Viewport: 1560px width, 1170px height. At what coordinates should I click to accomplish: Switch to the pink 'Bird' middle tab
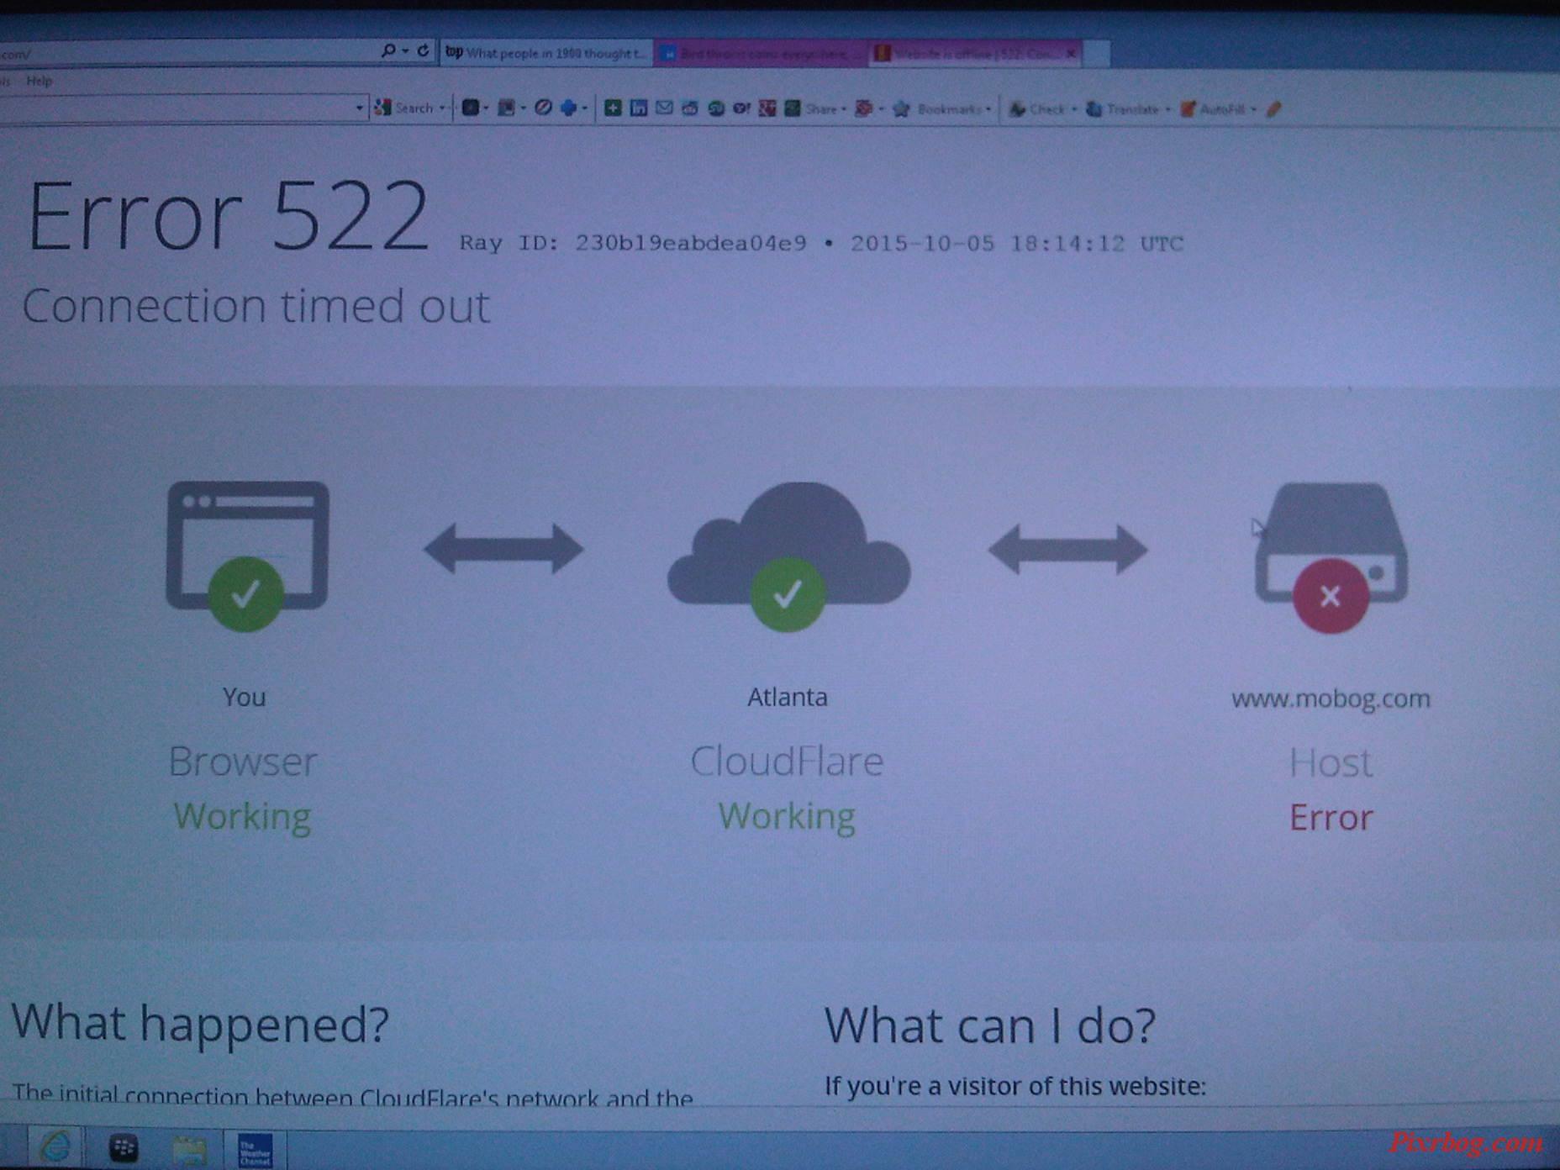[761, 54]
